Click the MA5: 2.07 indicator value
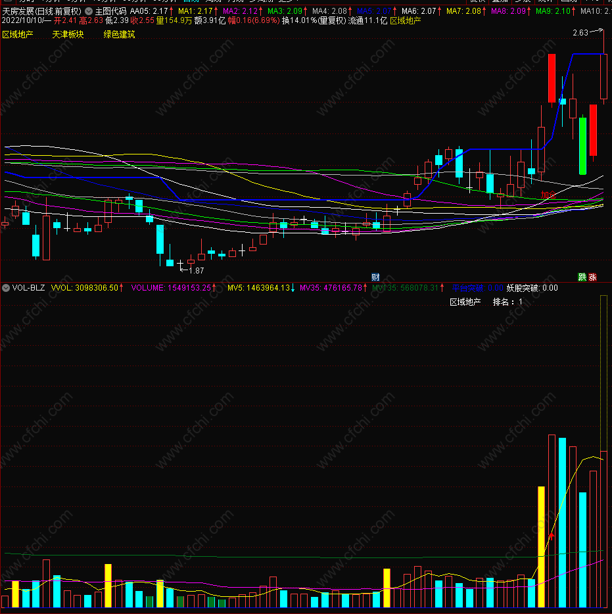This screenshot has height=614, width=612. [374, 11]
